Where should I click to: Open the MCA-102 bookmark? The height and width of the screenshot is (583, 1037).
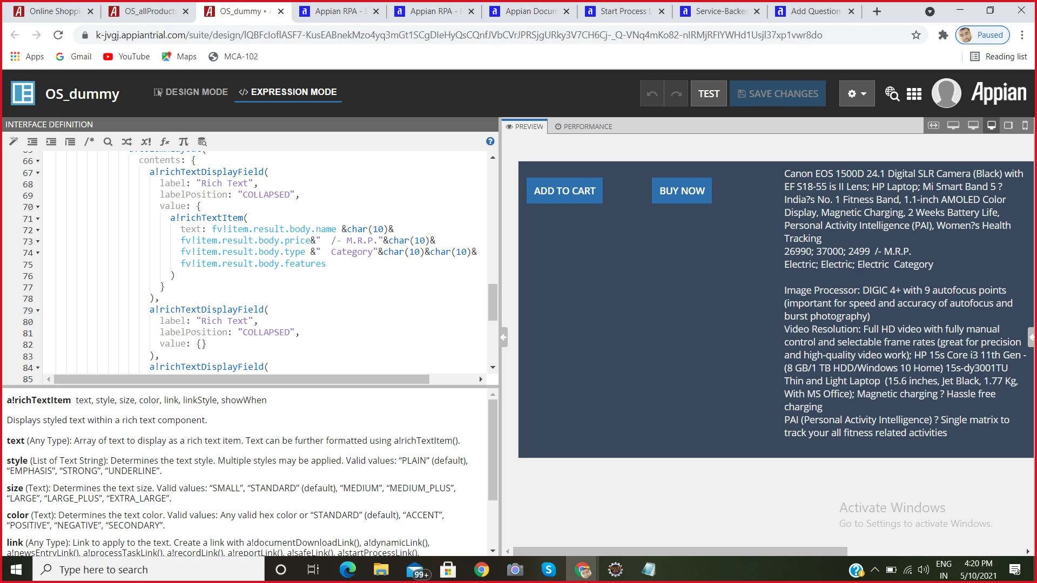pyautogui.click(x=233, y=57)
